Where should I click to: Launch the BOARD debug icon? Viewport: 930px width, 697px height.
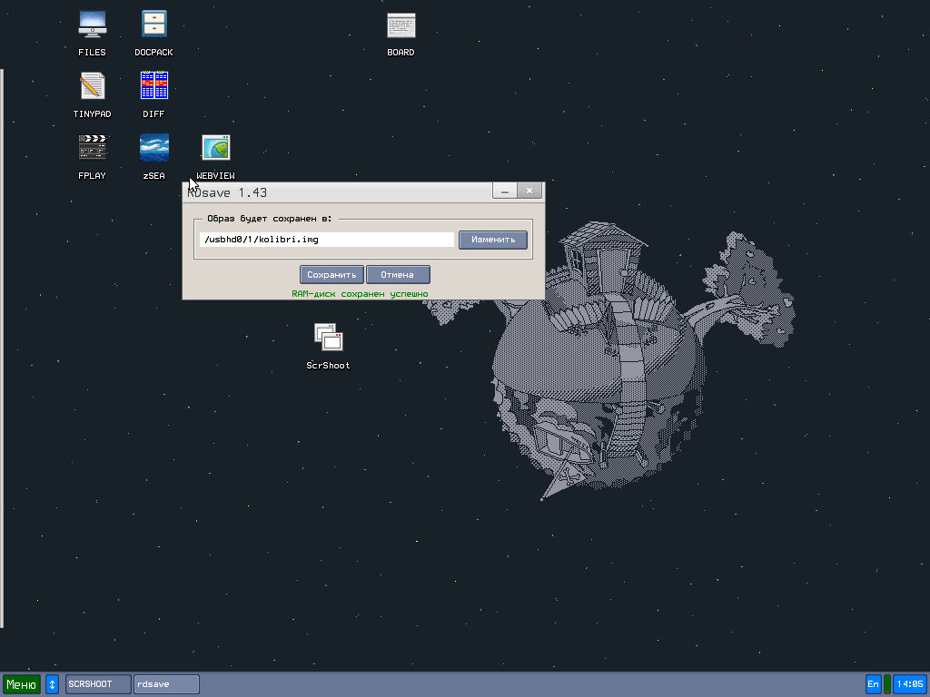pos(401,25)
